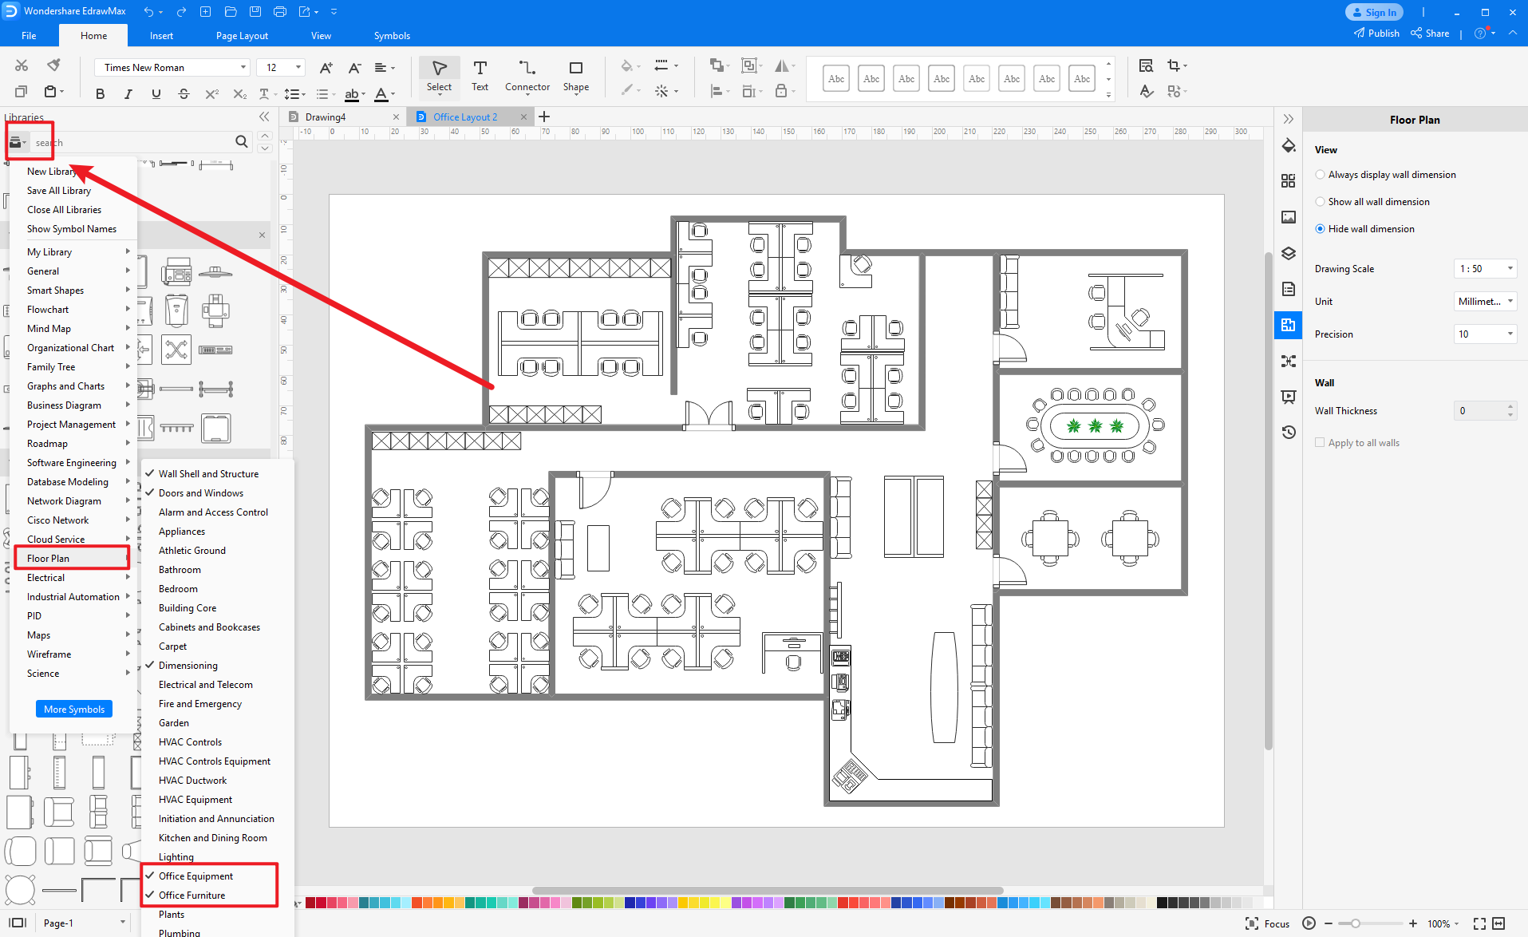Select the Text tool in the ribbon
Viewport: 1528px width, 937px height.
[480, 76]
